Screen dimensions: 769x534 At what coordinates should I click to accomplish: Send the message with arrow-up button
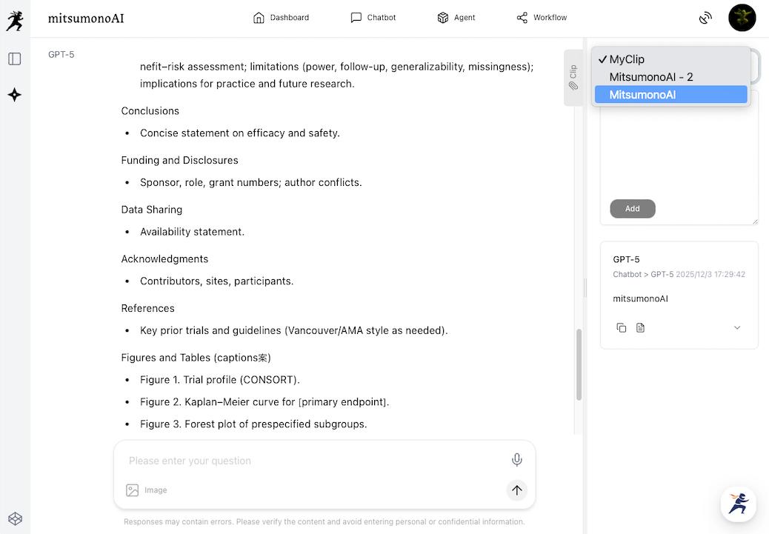[x=517, y=490]
